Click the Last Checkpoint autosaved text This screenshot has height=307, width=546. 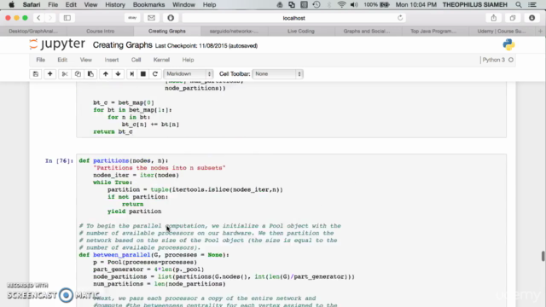(206, 46)
